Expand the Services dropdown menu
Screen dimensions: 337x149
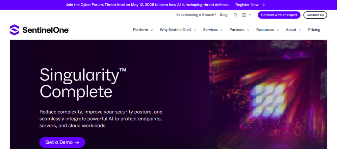click(213, 30)
